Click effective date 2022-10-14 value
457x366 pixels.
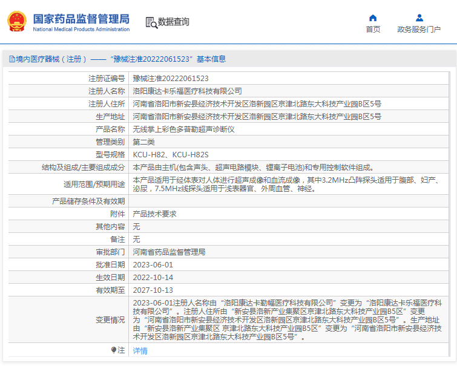click(153, 278)
